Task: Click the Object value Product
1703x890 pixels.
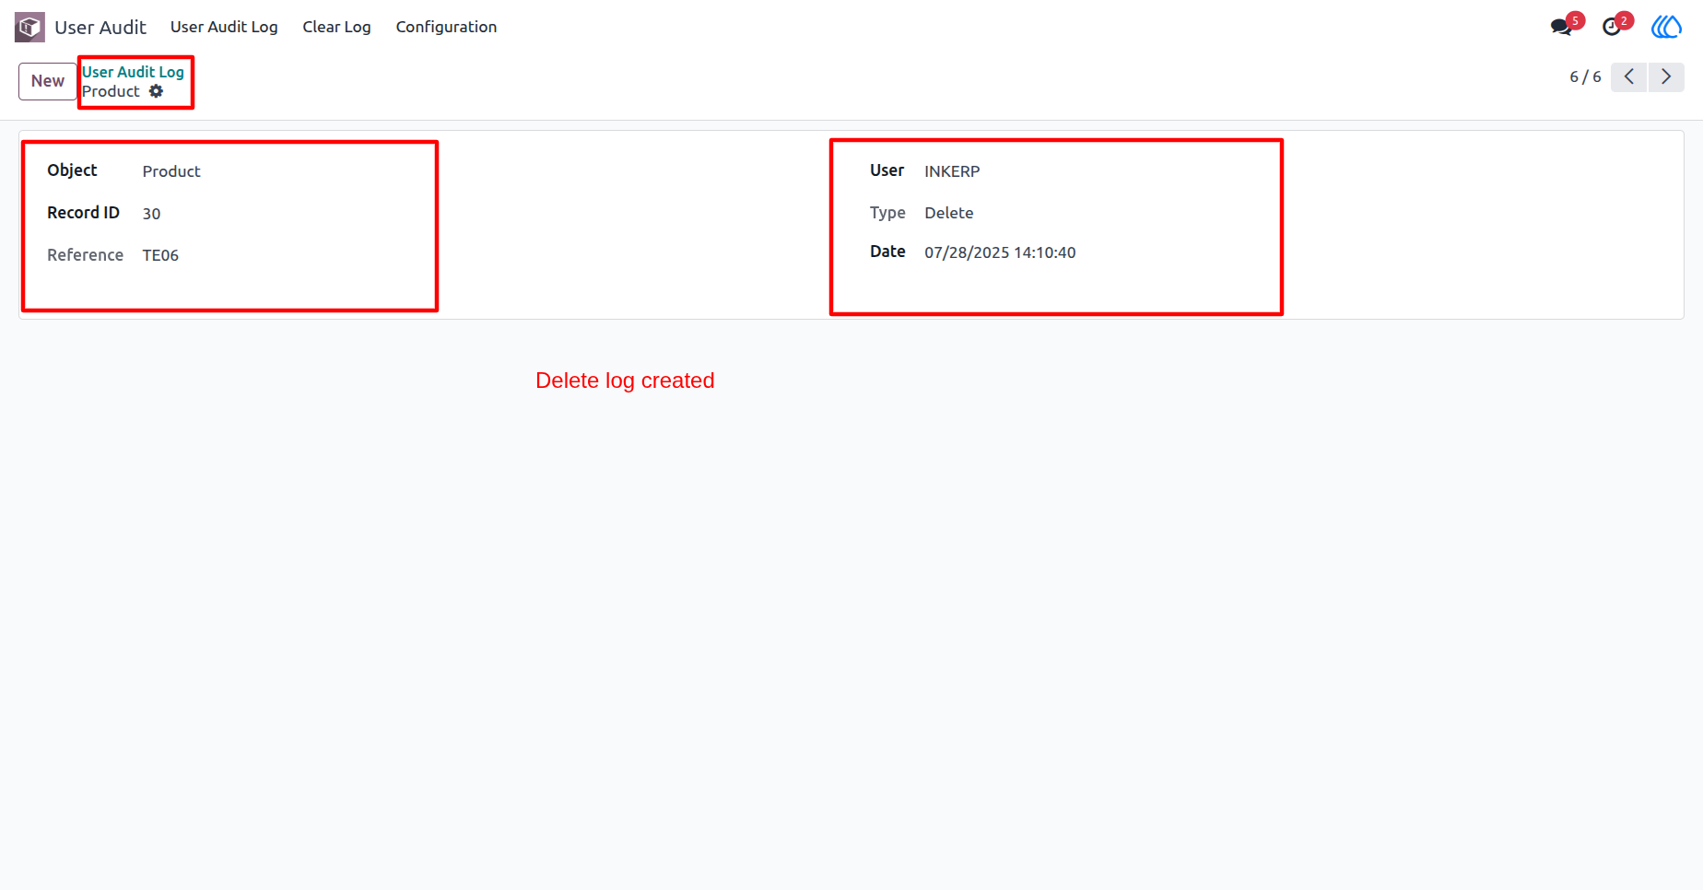Action: point(171,171)
